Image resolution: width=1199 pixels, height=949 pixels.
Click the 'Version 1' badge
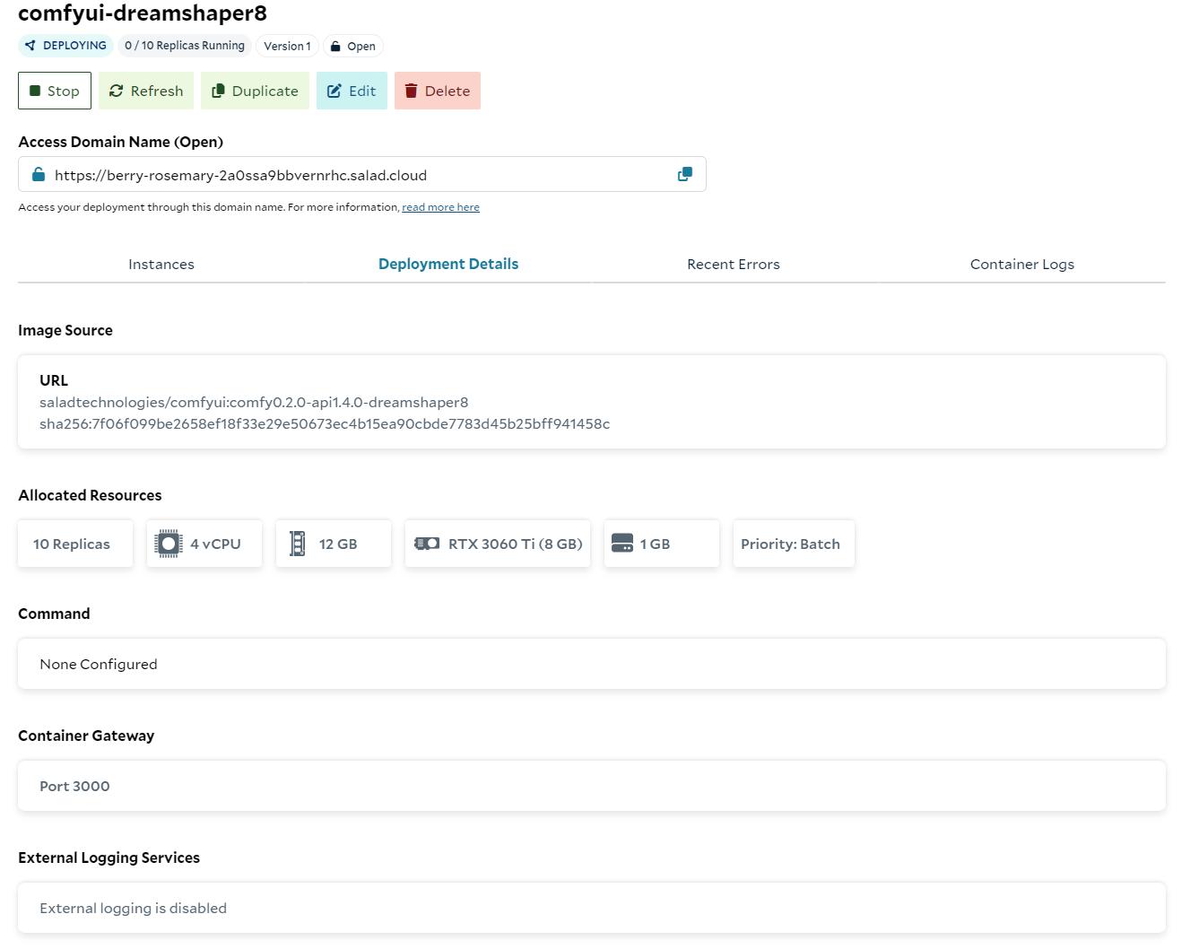(287, 46)
